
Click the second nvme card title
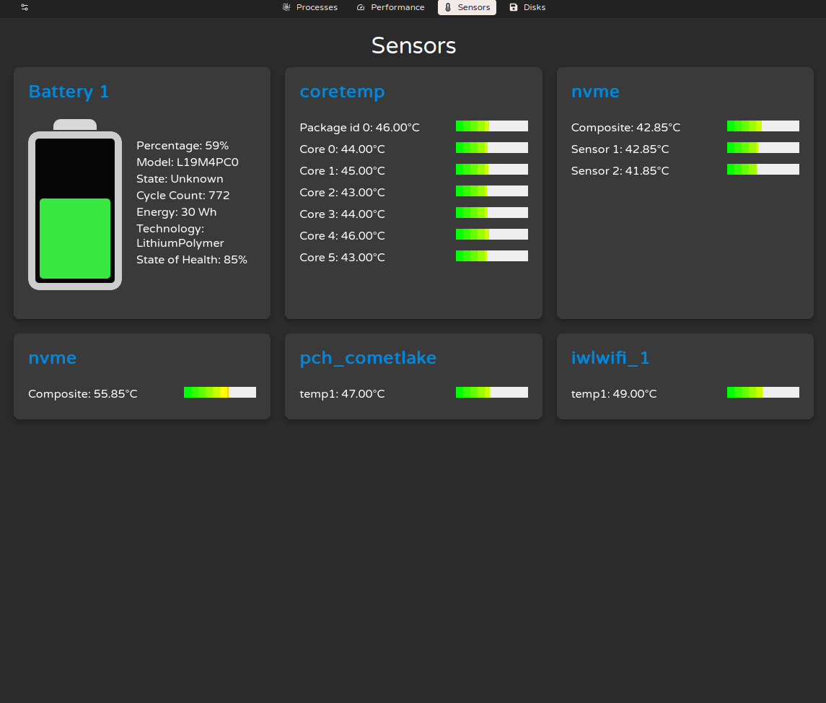pyautogui.click(x=52, y=358)
